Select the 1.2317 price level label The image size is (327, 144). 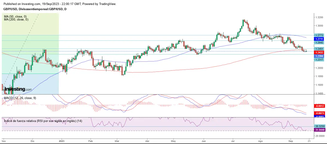pos(319,60)
